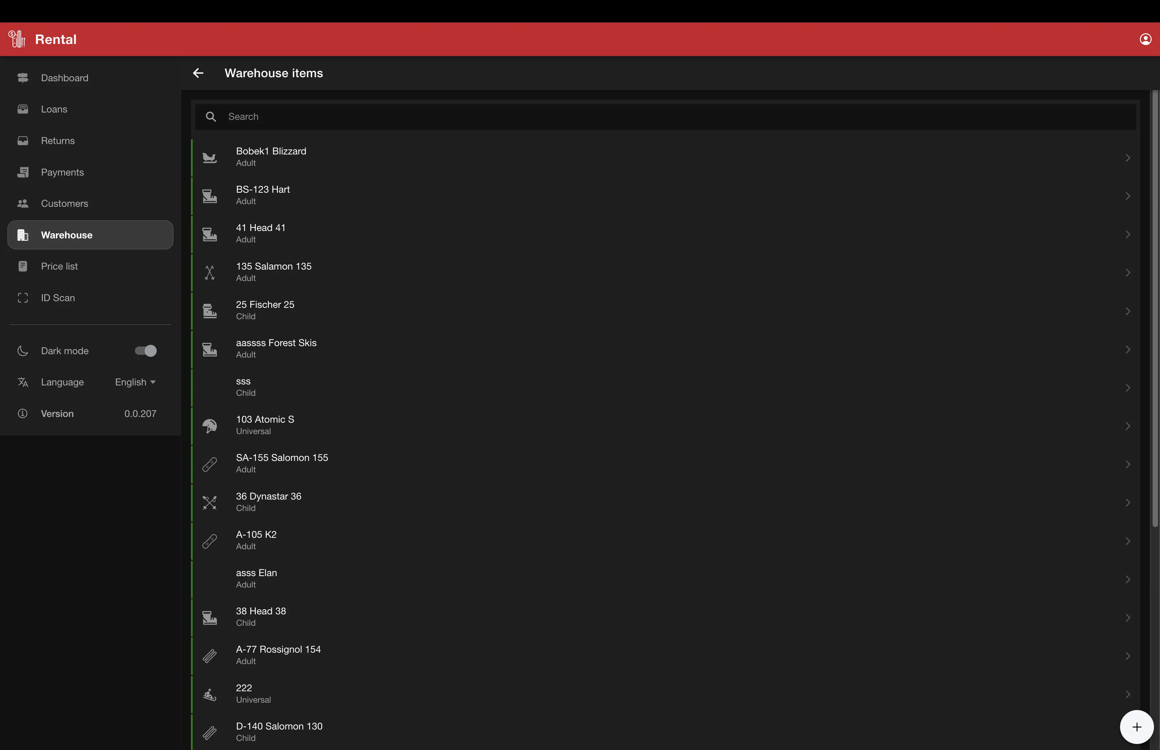
Task: Open the item named 222
Action: click(x=244, y=688)
